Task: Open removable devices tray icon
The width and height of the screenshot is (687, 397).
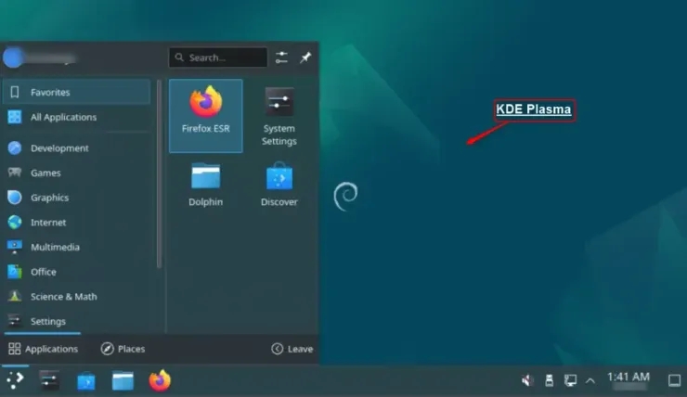Action: point(549,380)
